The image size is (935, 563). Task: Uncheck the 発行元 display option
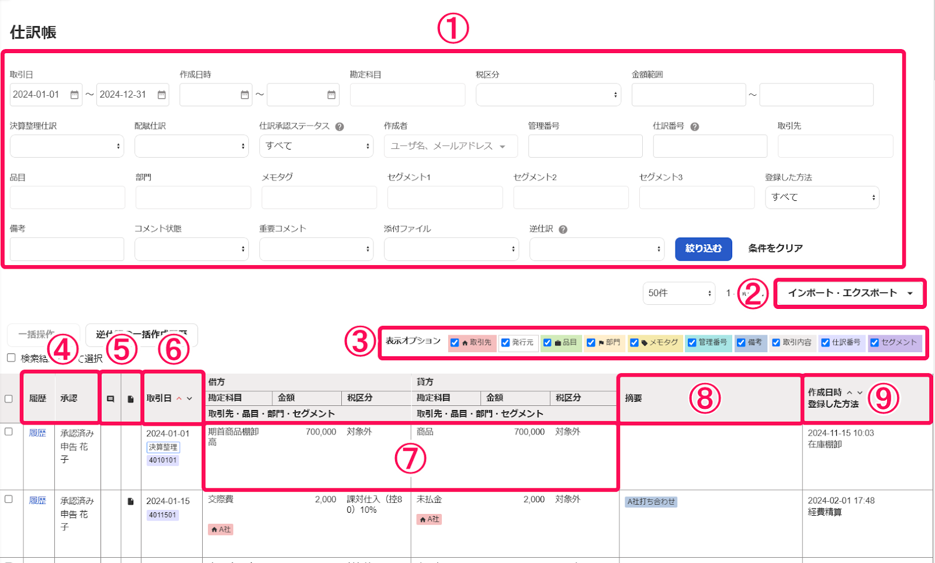pos(505,343)
